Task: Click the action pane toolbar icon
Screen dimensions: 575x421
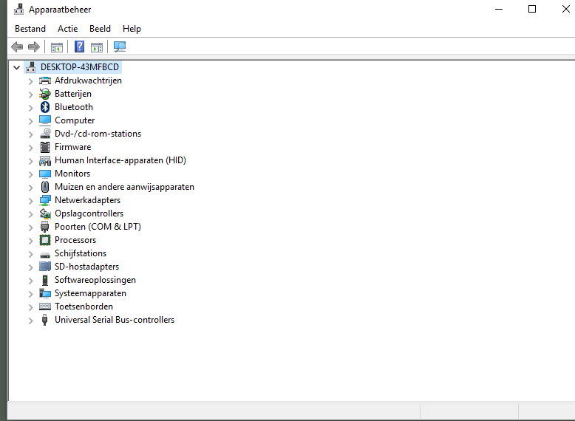Action: 97,47
